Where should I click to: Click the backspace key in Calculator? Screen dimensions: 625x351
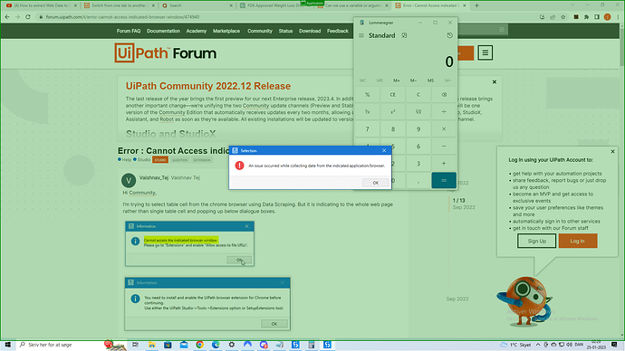(x=444, y=95)
